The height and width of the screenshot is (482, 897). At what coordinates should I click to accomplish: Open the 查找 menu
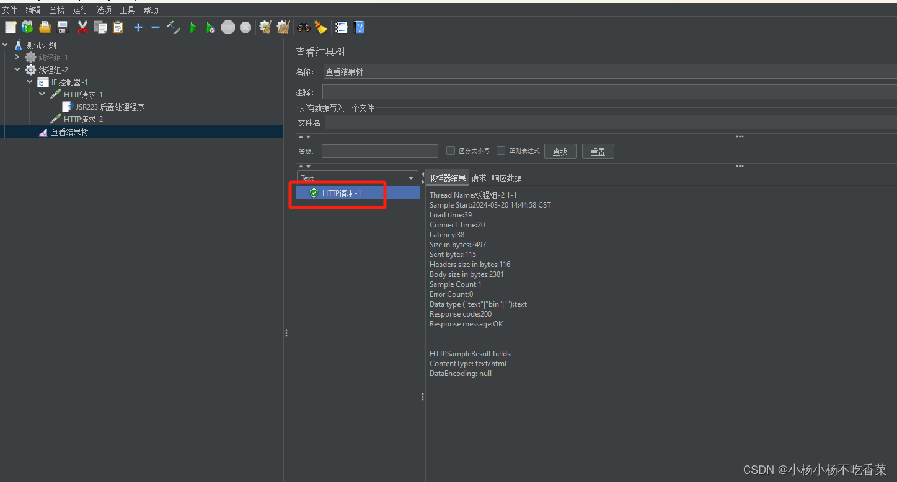(56, 10)
